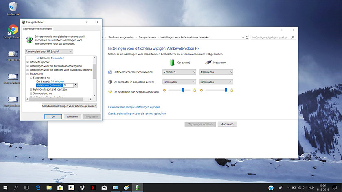The width and height of the screenshot is (342, 192).
Task: Click the Netstroom brightness slider handle
Action: 226,90
